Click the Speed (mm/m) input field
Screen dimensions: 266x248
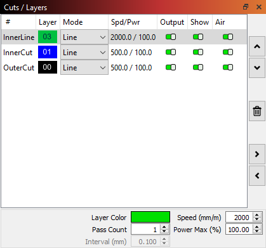pos(239,218)
